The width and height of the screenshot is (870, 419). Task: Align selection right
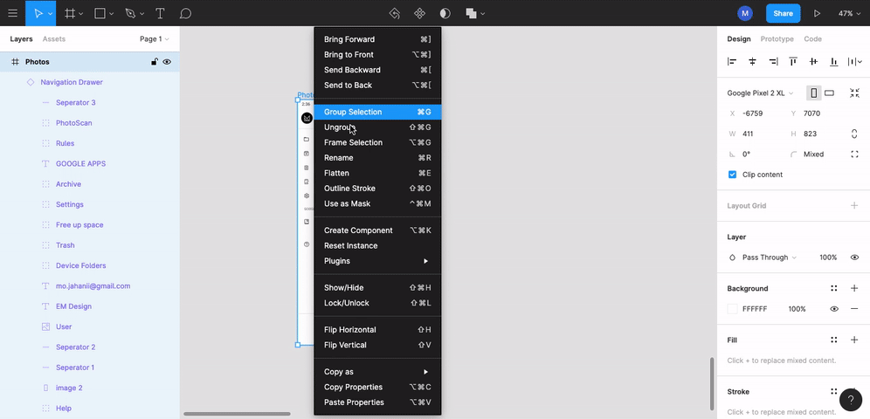773,61
